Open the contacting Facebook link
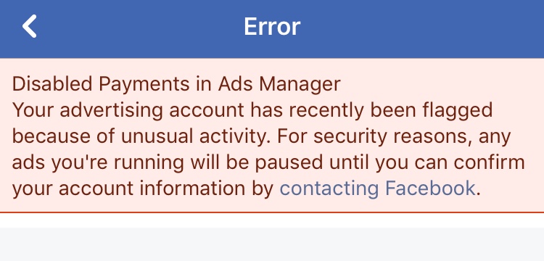The width and height of the screenshot is (544, 261). pos(377,188)
